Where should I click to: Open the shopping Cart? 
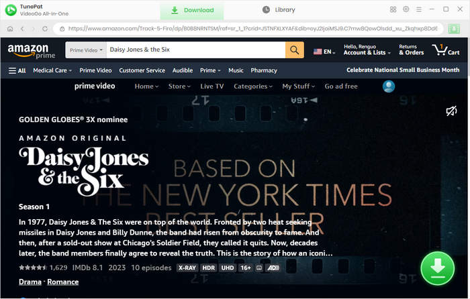click(446, 50)
